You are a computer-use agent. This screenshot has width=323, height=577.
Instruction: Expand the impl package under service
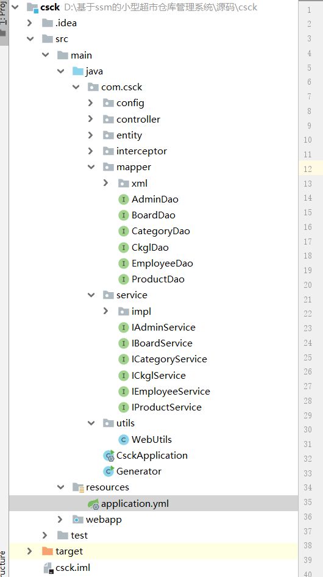(x=105, y=311)
